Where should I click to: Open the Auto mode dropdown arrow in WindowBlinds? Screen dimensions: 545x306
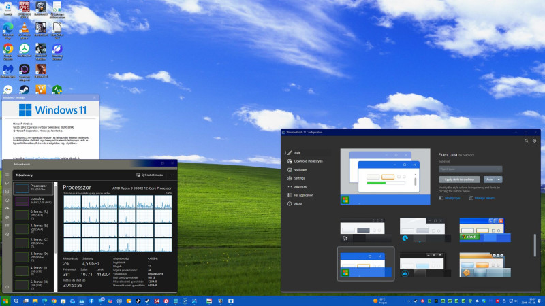click(499, 180)
